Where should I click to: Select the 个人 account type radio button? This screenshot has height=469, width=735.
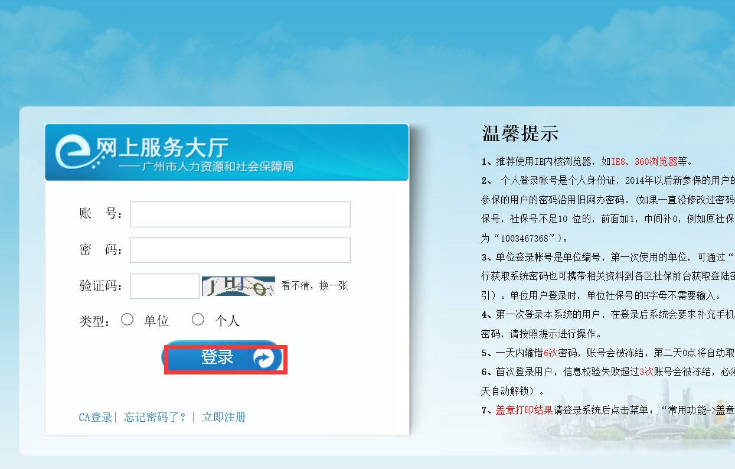pos(198,319)
